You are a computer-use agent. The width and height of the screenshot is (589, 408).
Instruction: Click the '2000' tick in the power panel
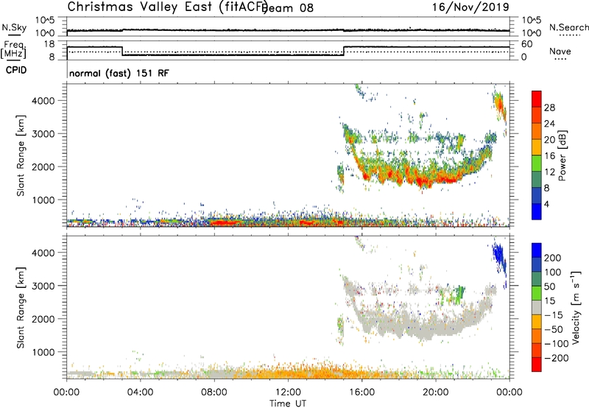click(x=43, y=166)
